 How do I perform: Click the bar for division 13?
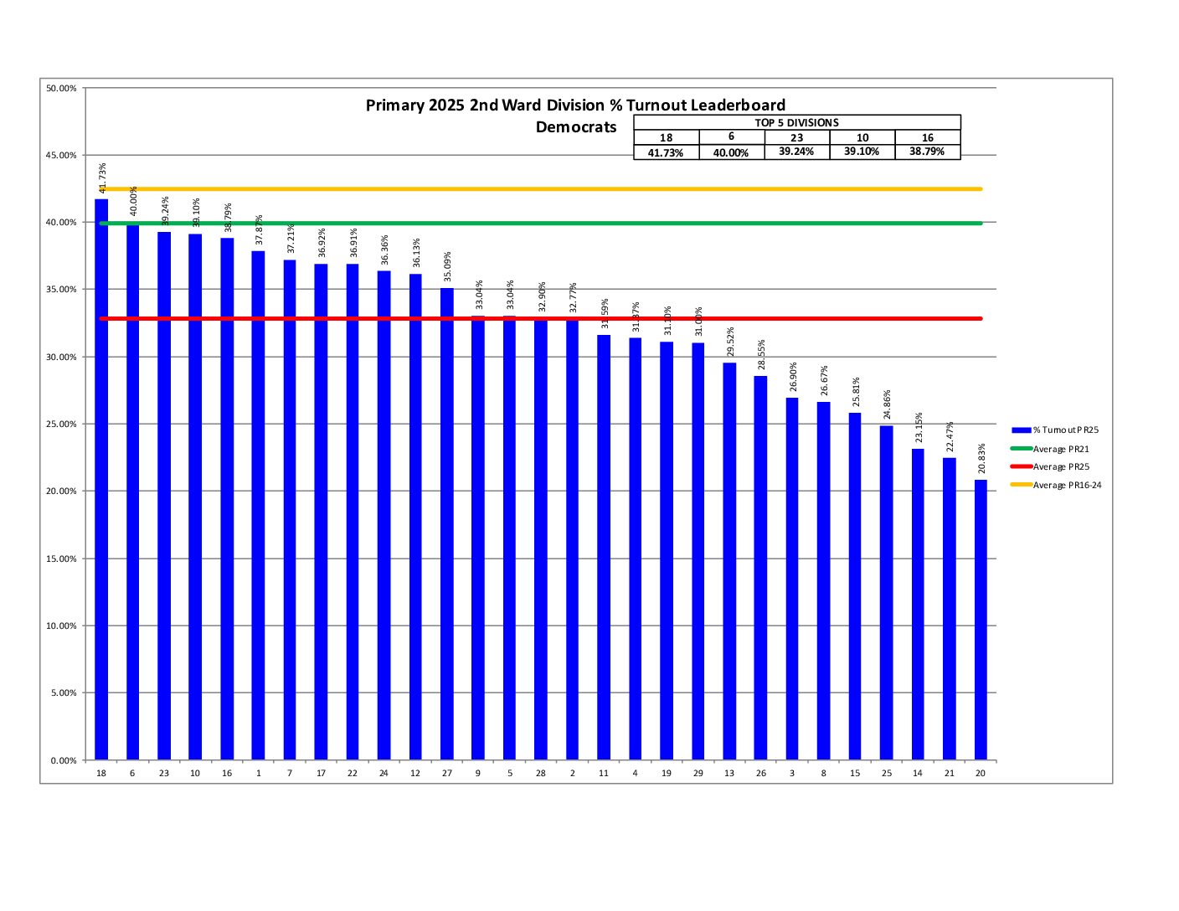(x=729, y=561)
